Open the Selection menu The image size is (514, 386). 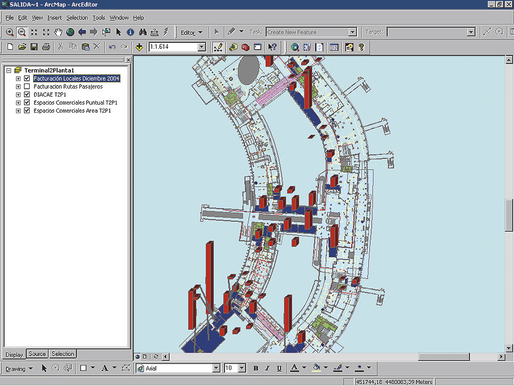77,18
